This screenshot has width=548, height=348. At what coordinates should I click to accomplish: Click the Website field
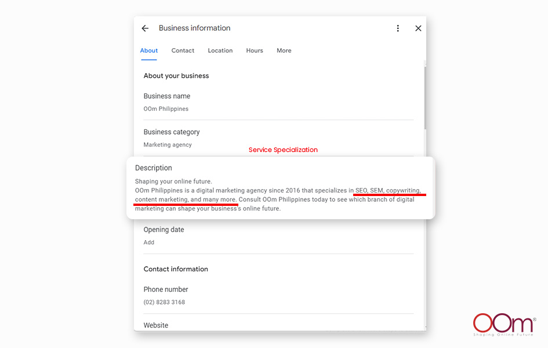[x=156, y=325]
